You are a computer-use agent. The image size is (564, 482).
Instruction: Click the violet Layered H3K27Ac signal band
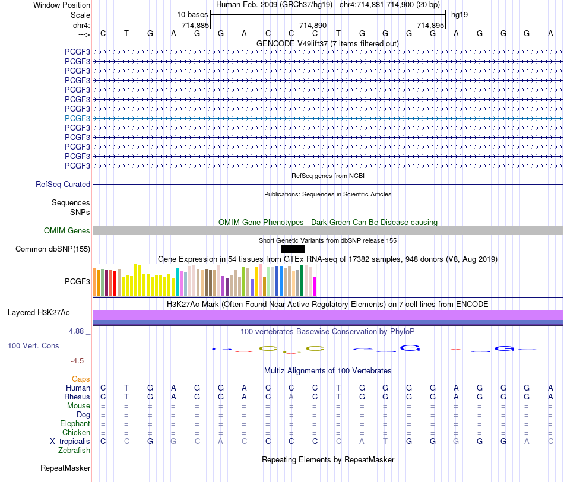(328, 315)
